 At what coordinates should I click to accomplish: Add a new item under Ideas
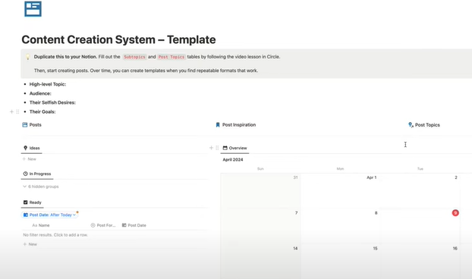[29, 159]
